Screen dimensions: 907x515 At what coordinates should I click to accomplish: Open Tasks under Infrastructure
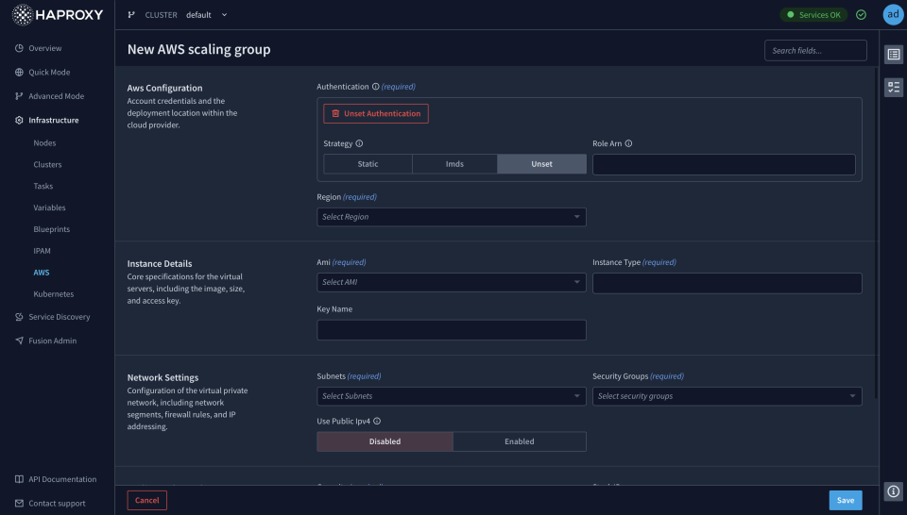point(43,186)
